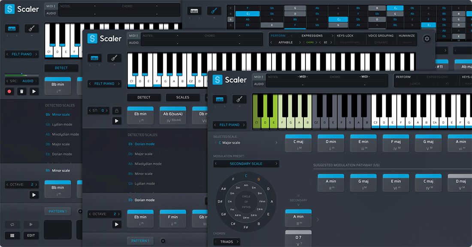Select keyboard view in the Bb Minor scale window
This screenshot has width=472, height=247.
pos(12,29)
